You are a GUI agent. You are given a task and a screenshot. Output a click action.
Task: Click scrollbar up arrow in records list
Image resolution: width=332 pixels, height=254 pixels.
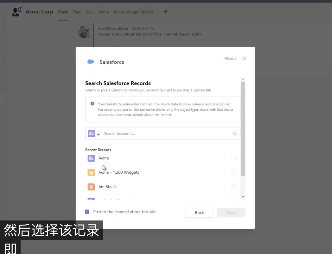pos(243,79)
